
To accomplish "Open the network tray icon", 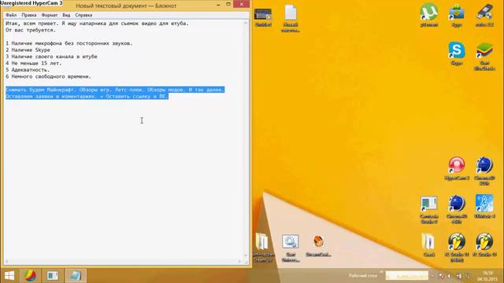I will pyautogui.click(x=458, y=276).
